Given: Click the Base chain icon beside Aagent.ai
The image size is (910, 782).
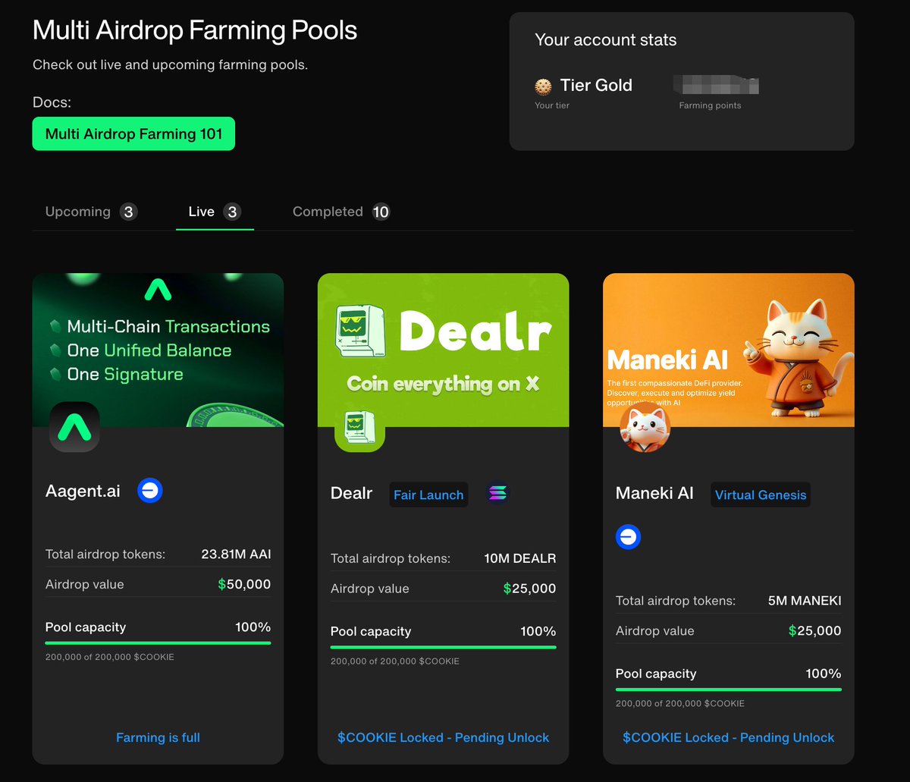Looking at the screenshot, I should tap(150, 491).
